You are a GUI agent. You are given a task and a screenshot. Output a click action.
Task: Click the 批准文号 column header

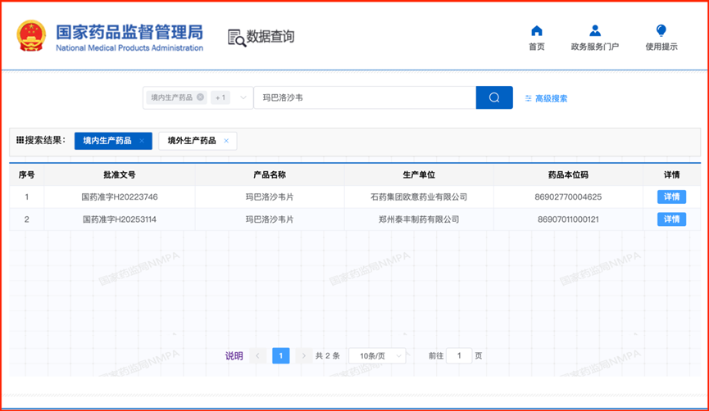tap(120, 174)
